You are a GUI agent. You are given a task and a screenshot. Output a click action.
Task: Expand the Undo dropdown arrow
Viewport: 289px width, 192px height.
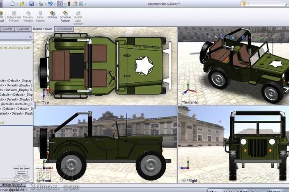tap(55, 4)
